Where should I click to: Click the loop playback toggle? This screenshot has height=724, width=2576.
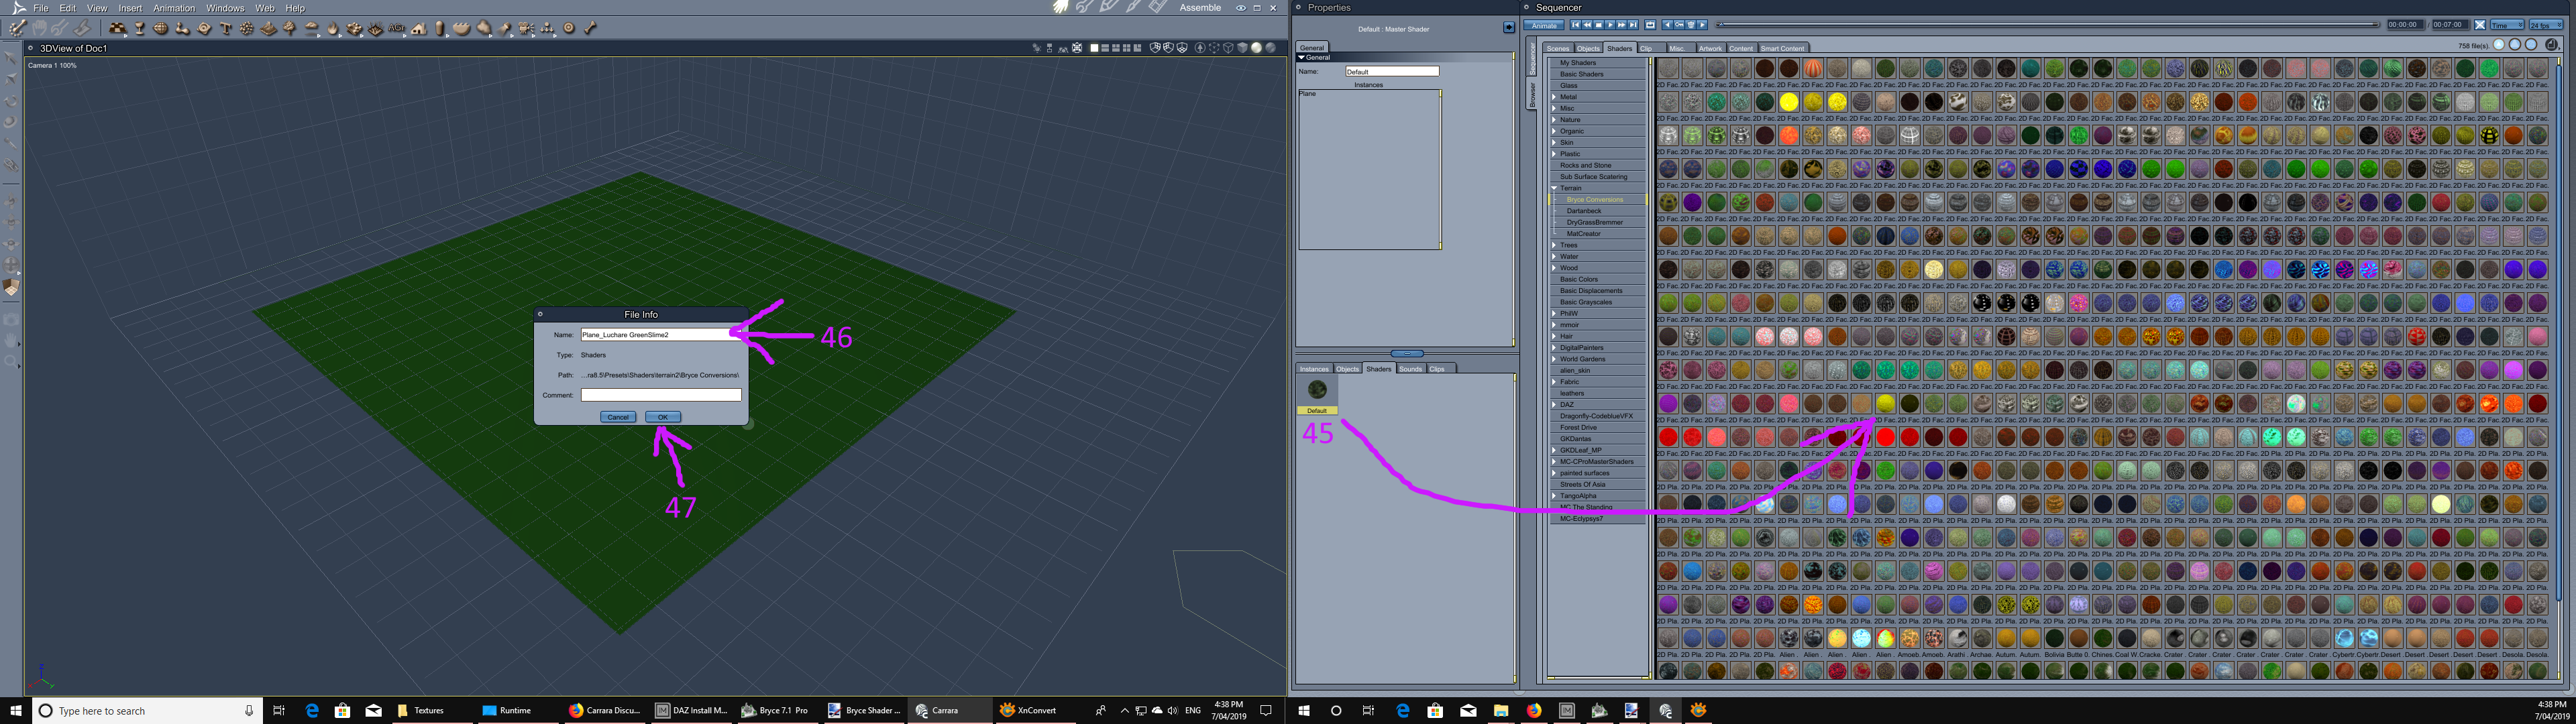[1650, 25]
